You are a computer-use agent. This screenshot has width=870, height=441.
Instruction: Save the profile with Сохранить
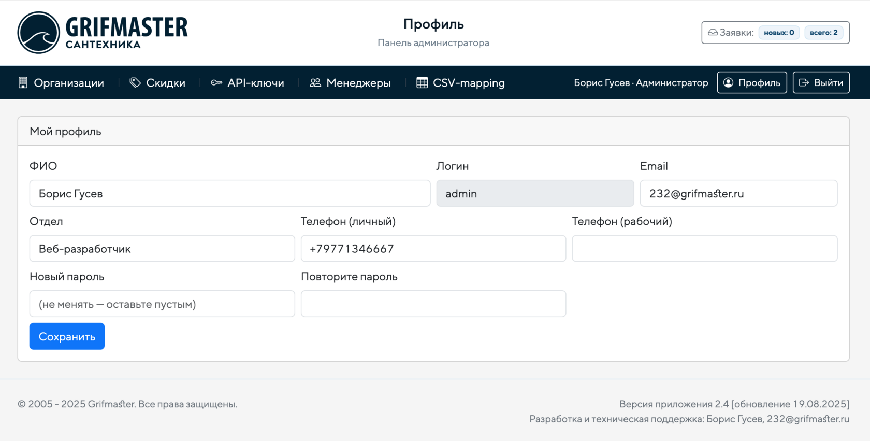67,336
